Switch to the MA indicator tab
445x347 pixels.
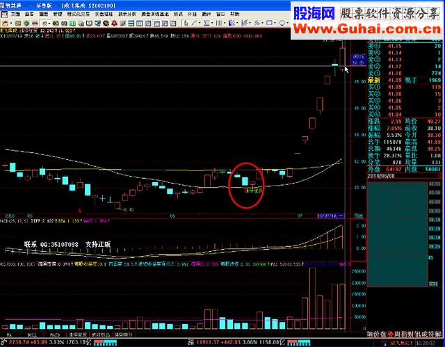pos(9,334)
